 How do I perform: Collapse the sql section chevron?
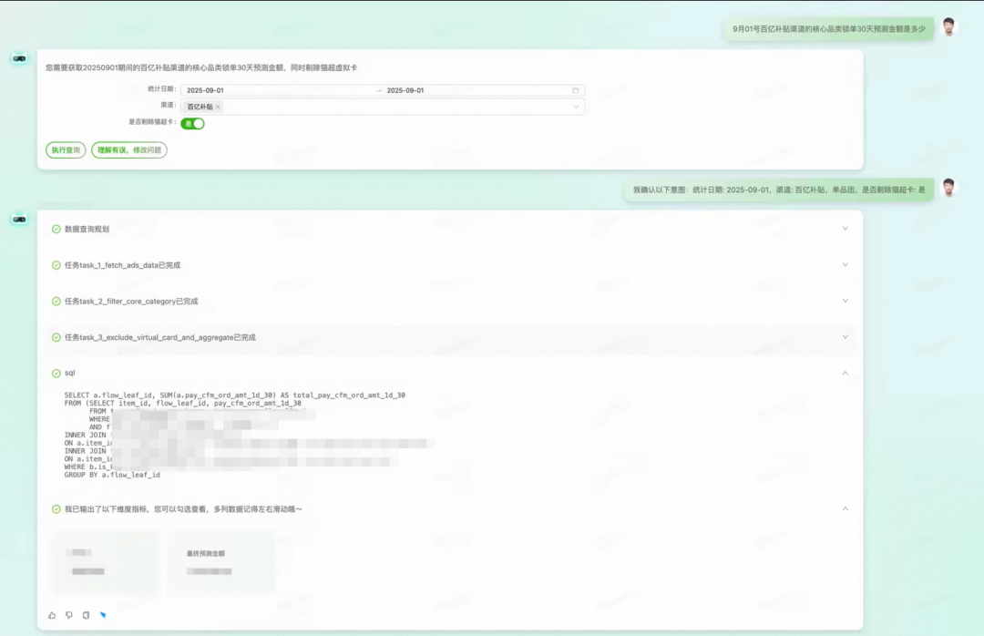click(x=846, y=373)
